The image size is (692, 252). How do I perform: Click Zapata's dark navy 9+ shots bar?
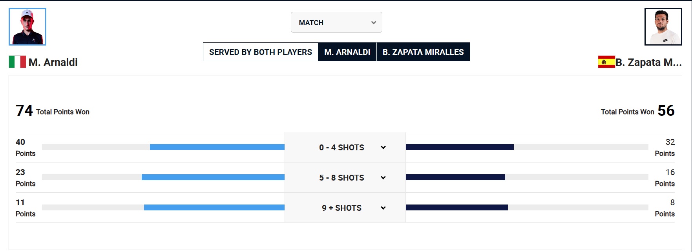456,208
